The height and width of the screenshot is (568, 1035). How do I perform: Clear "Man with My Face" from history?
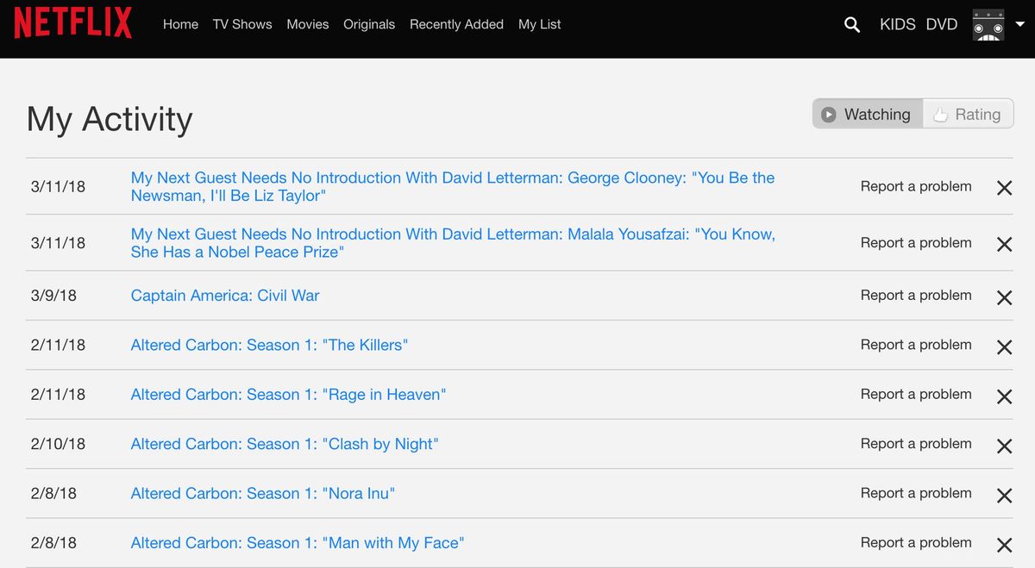coord(1004,545)
